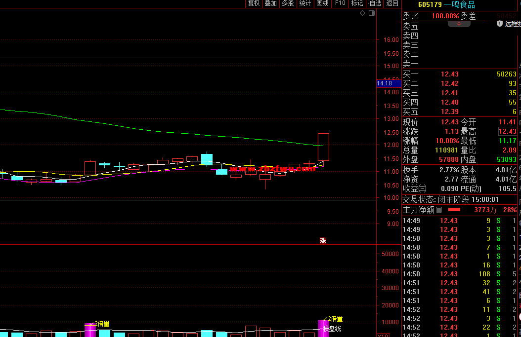
Task: Select stock code 605179 in header
Action: 430,4
